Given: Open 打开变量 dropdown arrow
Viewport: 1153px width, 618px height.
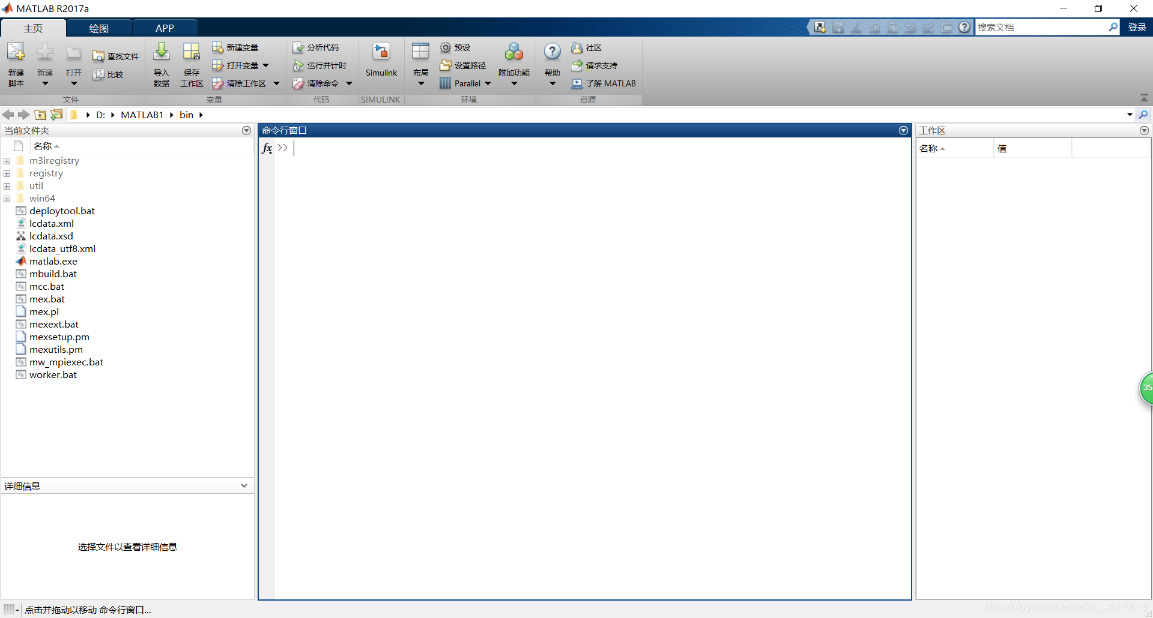Looking at the screenshot, I should [x=266, y=65].
